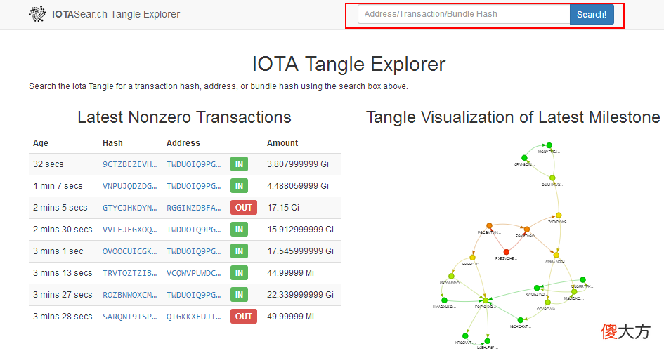This screenshot has height=358, width=664.
Task: Open address QTGKKXFUJT...
Action: coord(193,317)
